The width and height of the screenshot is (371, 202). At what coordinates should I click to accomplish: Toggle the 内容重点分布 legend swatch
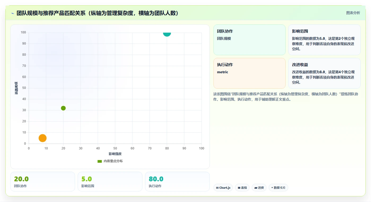pyautogui.click(x=100, y=161)
